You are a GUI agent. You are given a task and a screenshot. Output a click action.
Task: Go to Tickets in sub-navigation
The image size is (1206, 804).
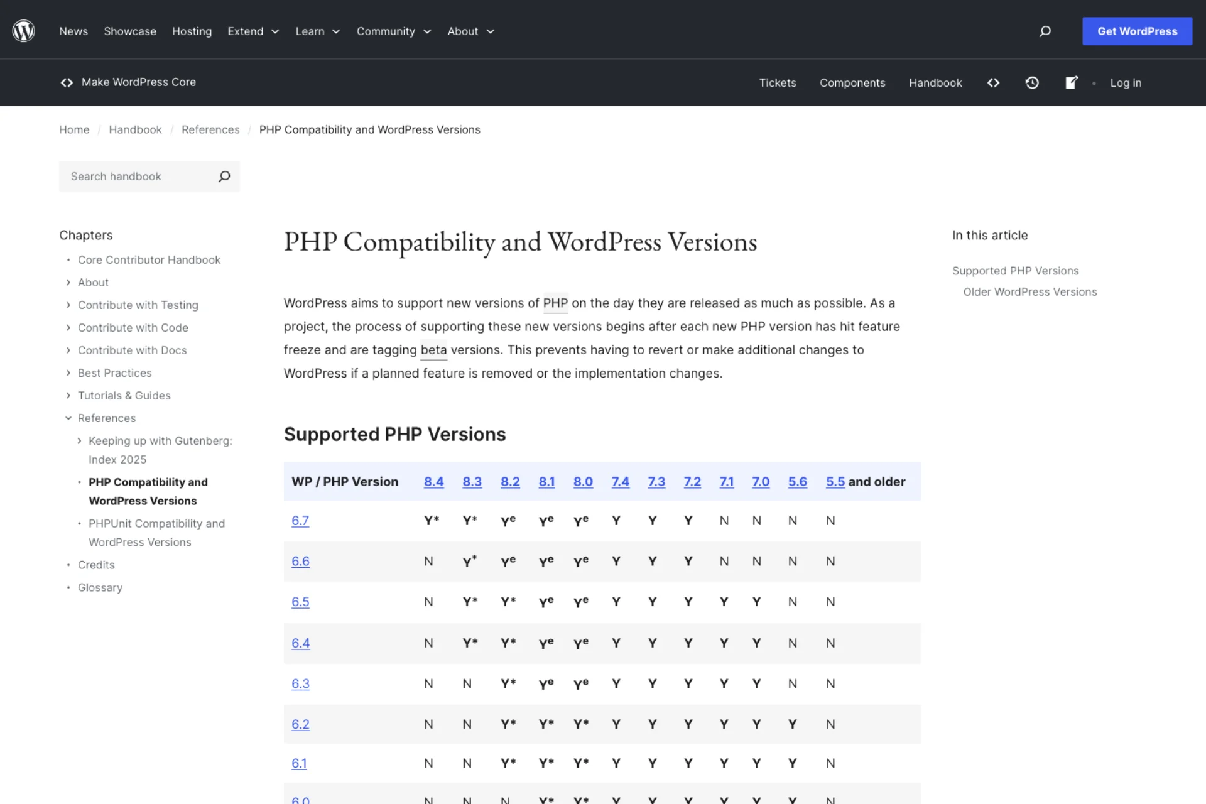(778, 82)
